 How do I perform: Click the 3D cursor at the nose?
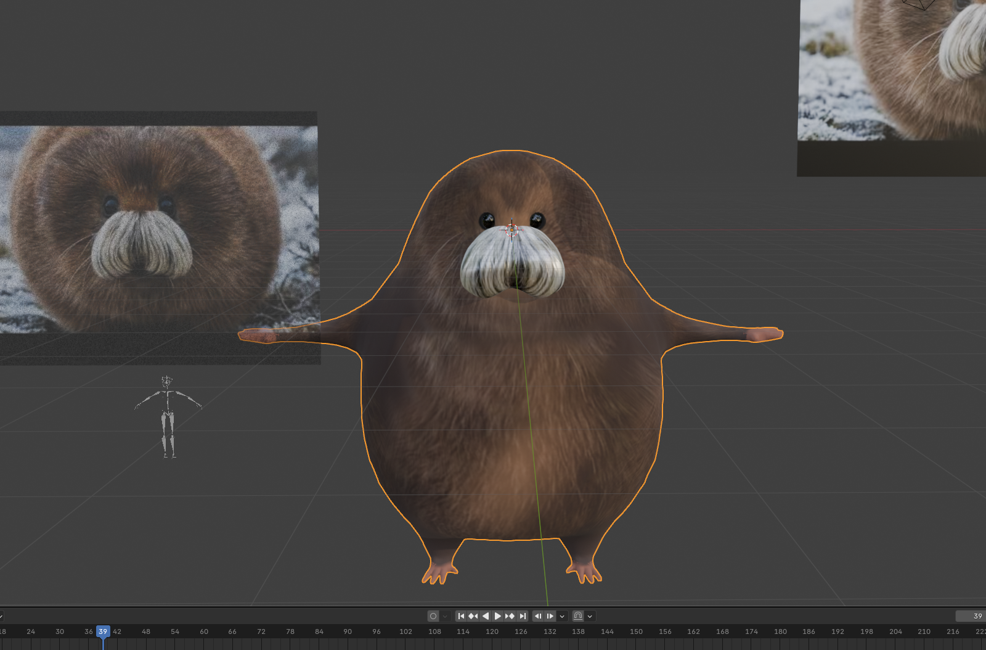(511, 230)
